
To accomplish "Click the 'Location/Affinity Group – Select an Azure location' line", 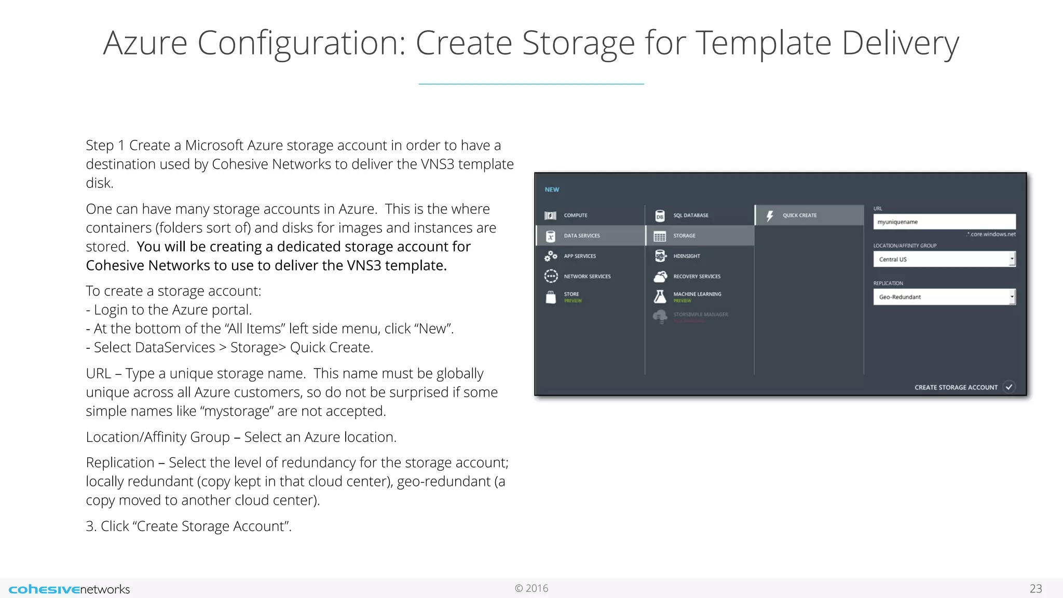I will pos(241,437).
